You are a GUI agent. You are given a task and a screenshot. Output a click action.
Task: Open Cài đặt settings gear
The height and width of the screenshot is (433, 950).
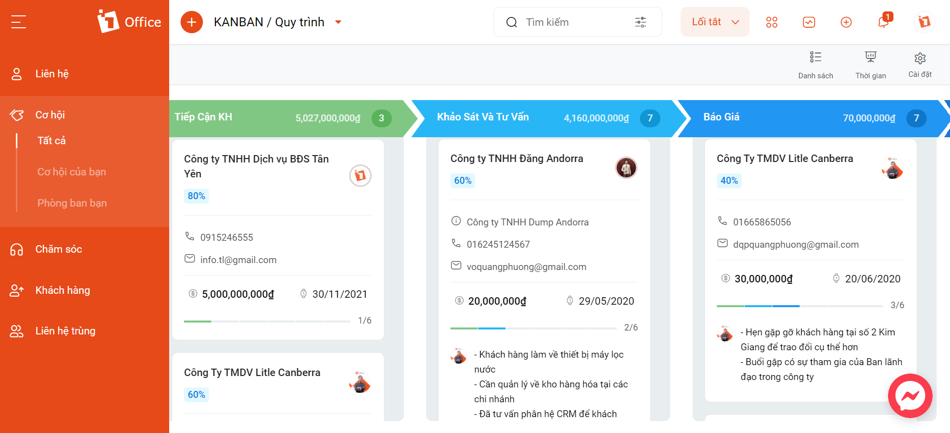click(920, 65)
